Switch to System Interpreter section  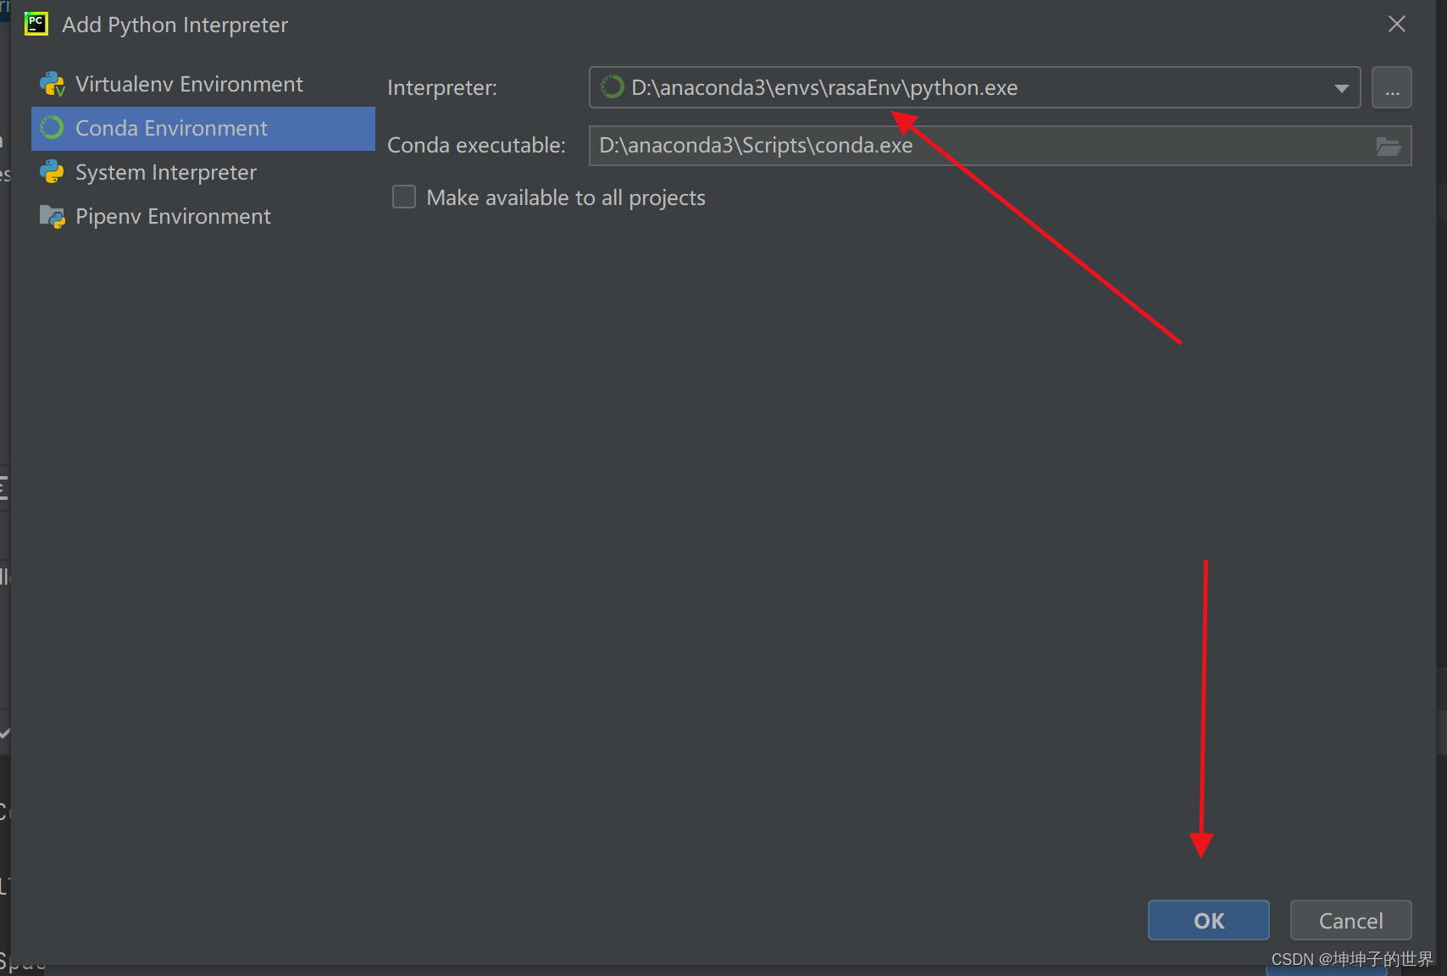(165, 172)
